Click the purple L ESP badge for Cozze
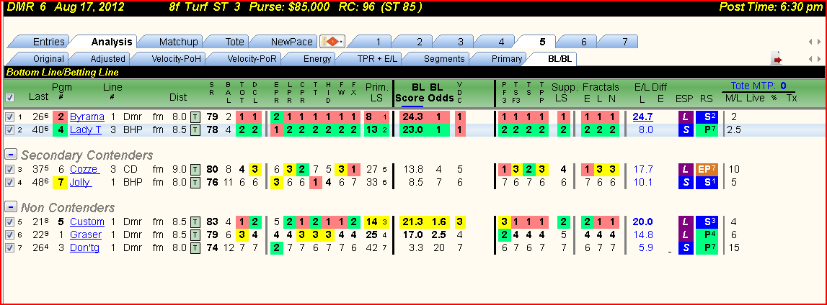 click(684, 169)
